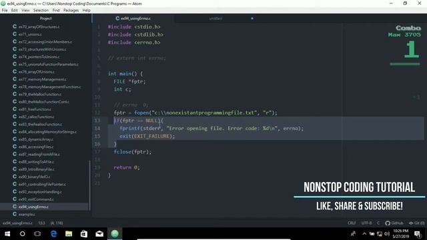Open ex73_structuresWithUnions.c file
This screenshot has width=427, height=240.
tap(42, 49)
